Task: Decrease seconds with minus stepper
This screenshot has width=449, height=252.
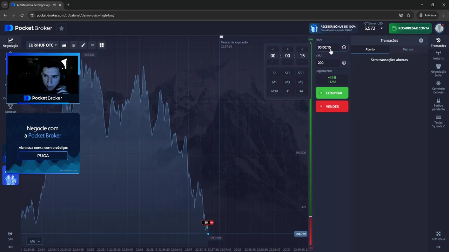Action: click(x=302, y=62)
